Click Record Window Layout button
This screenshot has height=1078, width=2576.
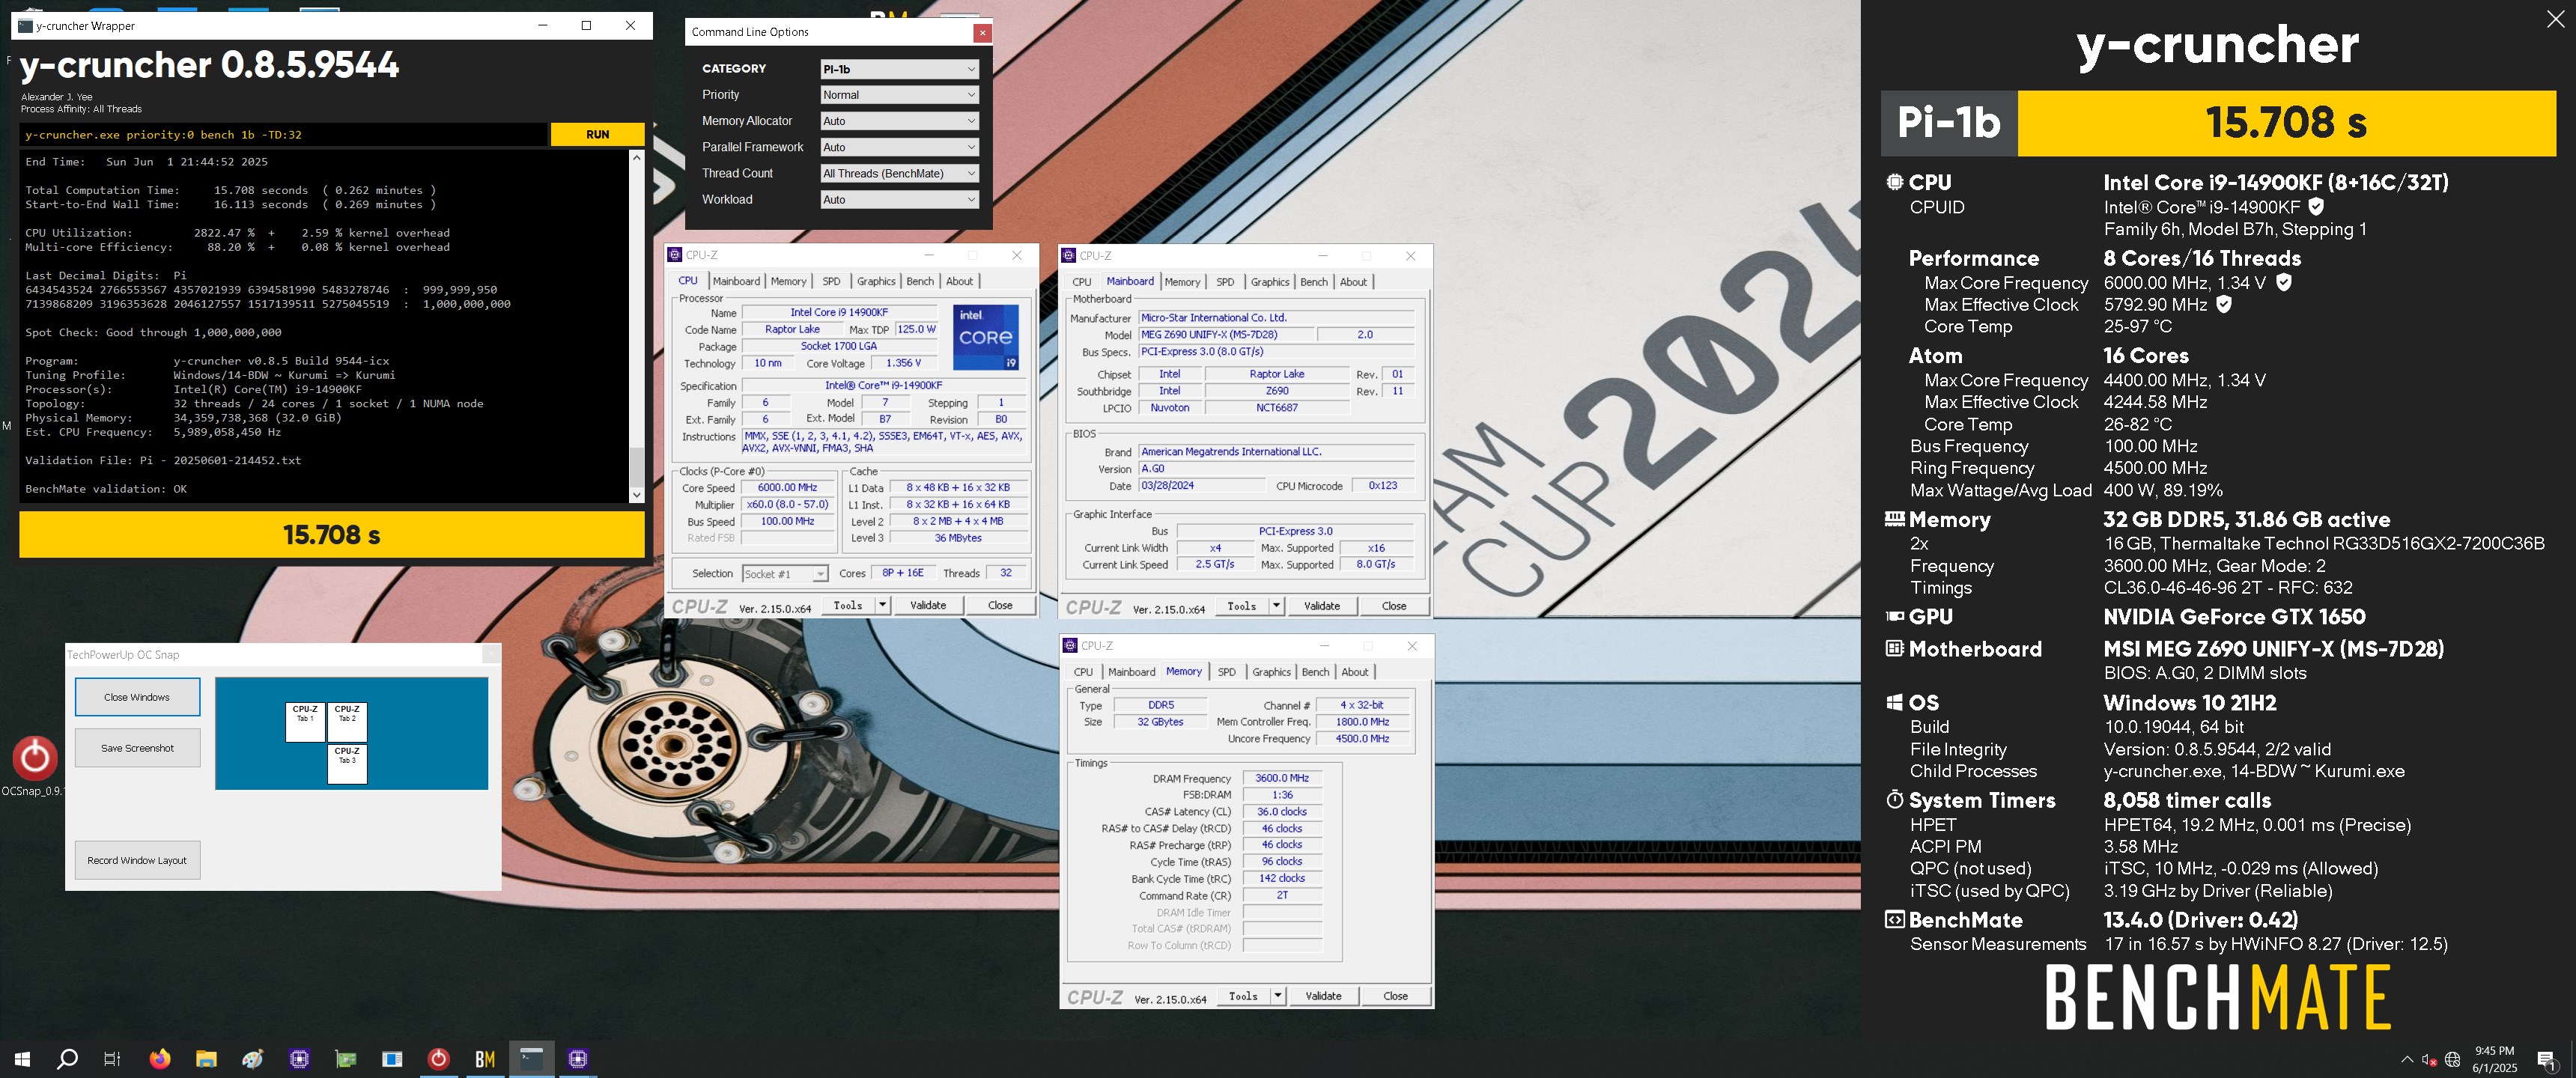point(137,860)
